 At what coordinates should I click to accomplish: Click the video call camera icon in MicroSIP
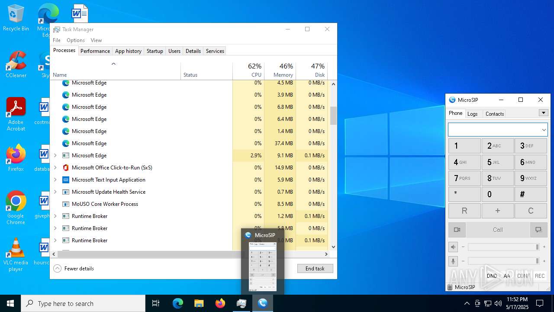pyautogui.click(x=457, y=230)
